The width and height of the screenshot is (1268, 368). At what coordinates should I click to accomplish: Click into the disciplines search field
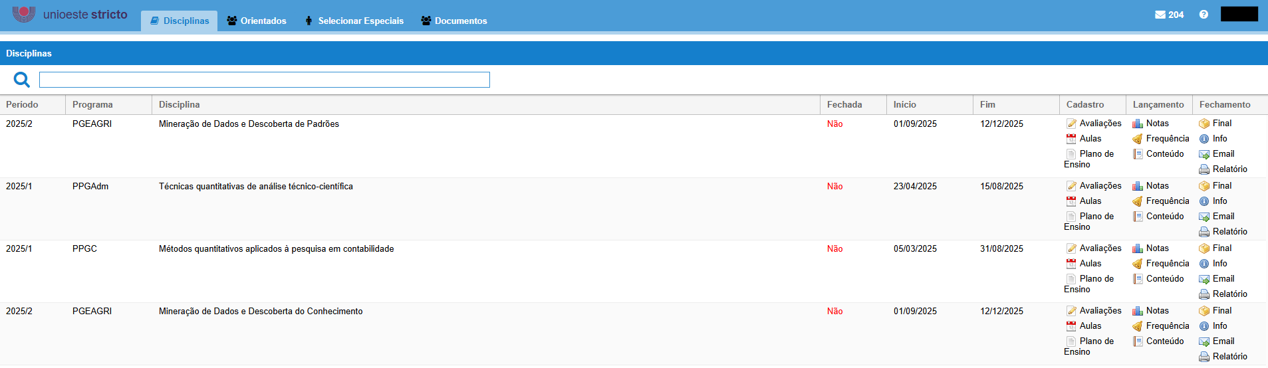(x=265, y=80)
